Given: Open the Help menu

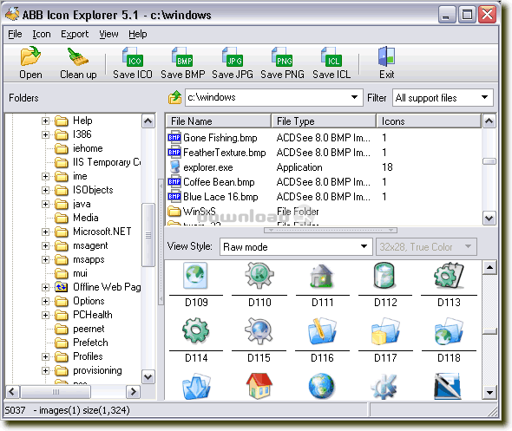Looking at the screenshot, I should (138, 34).
